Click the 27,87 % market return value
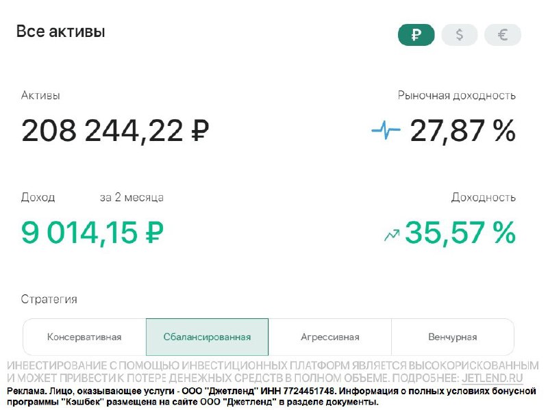548x410 pixels. coord(462,130)
